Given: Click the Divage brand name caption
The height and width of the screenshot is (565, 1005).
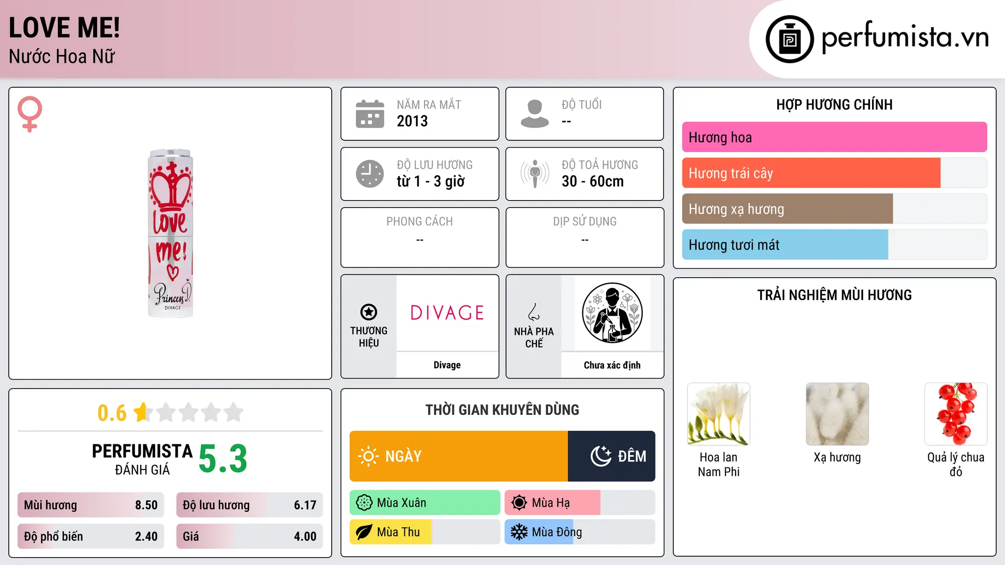Looking at the screenshot, I should pyautogui.click(x=447, y=365).
